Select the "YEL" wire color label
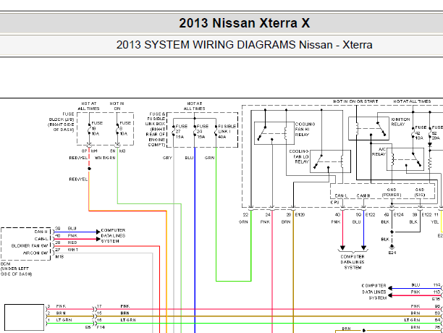 click(434, 222)
